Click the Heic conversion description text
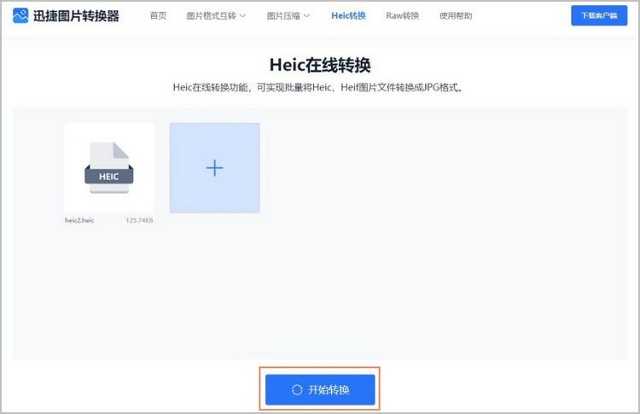640x414 pixels. 320,87
